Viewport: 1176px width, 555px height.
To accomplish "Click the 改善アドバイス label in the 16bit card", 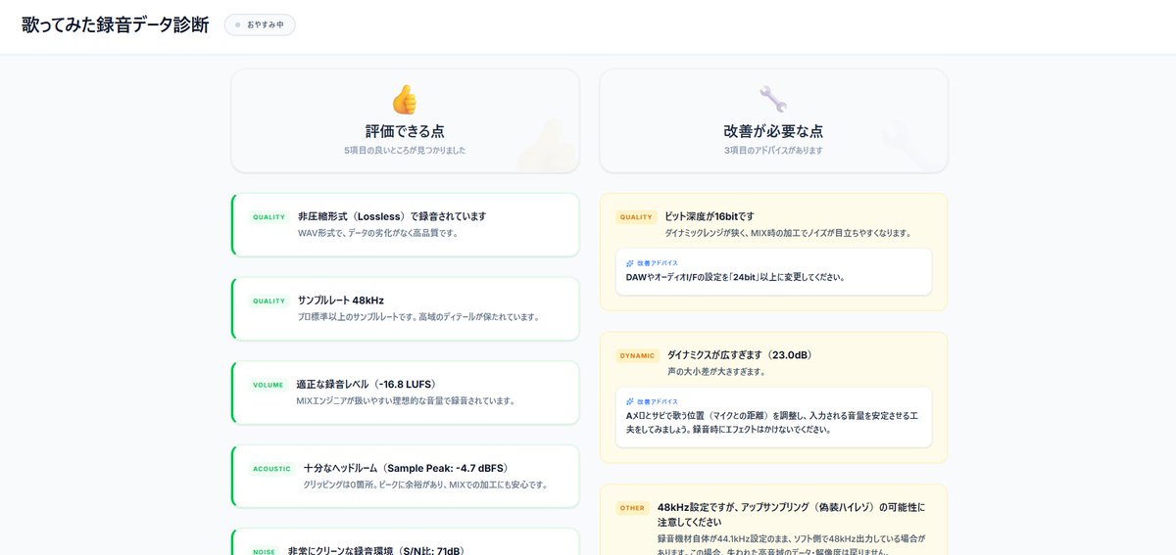I will click(x=657, y=263).
